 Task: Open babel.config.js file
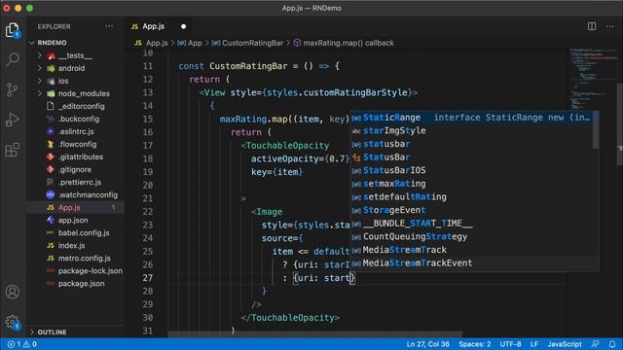click(76, 233)
